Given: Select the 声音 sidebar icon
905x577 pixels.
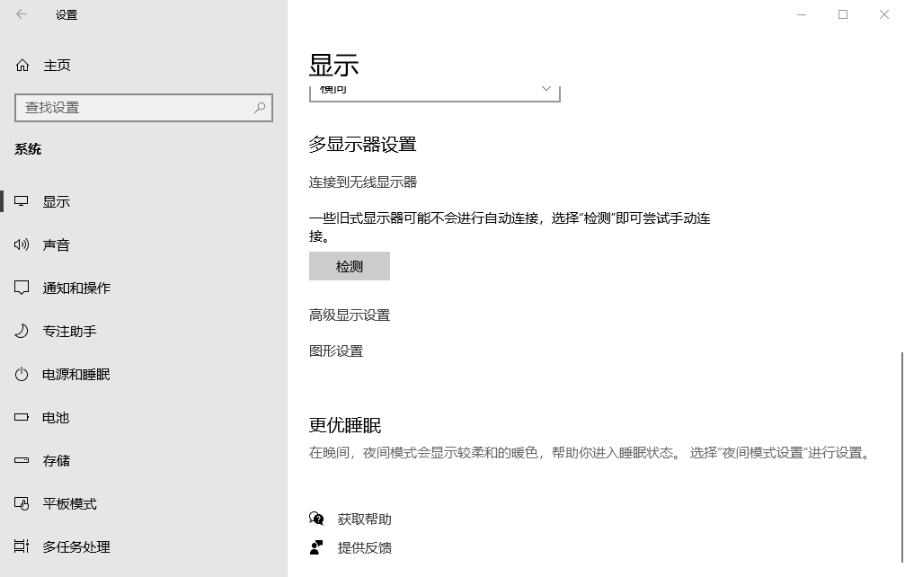Looking at the screenshot, I should tap(22, 244).
